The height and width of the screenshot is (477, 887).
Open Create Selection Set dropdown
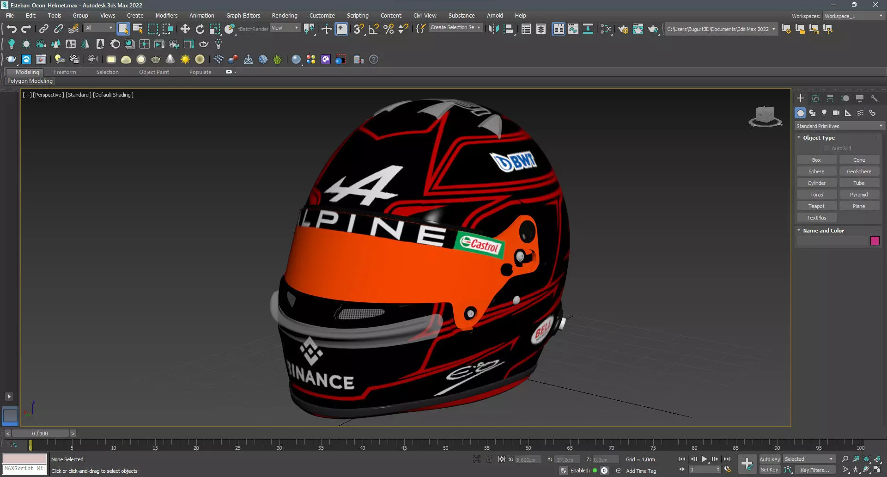tap(456, 28)
